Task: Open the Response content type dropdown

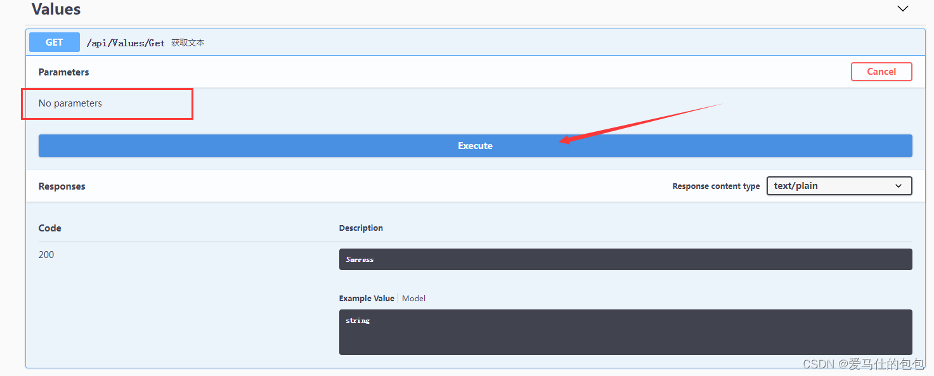Action: (x=839, y=186)
